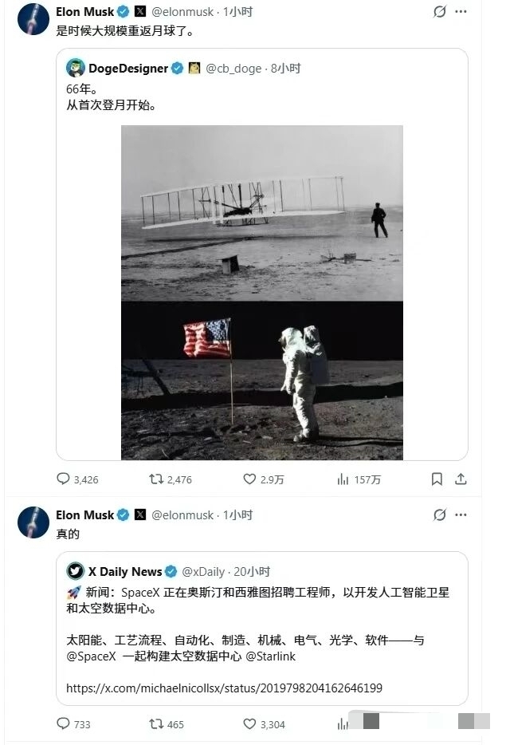Viewport: 506px width, 745px height.
Task: Expand more options menu on second tweet
Action: point(461,514)
